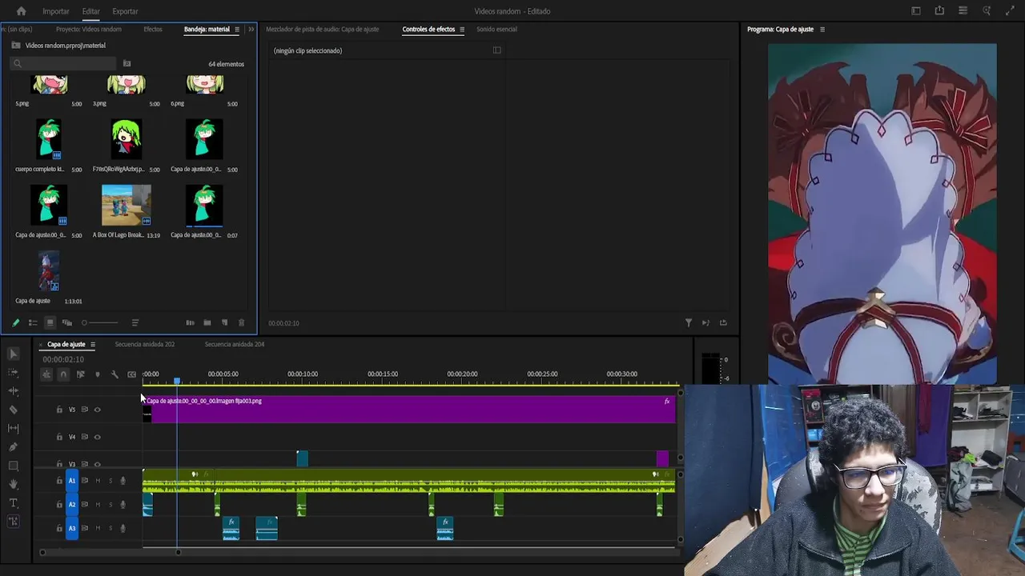The width and height of the screenshot is (1025, 576).
Task: Open Proyecto: Videos random tab
Action: click(89, 30)
